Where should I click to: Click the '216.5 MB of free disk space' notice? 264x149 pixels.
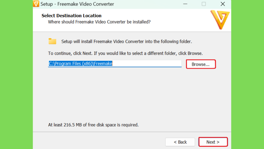93,125
